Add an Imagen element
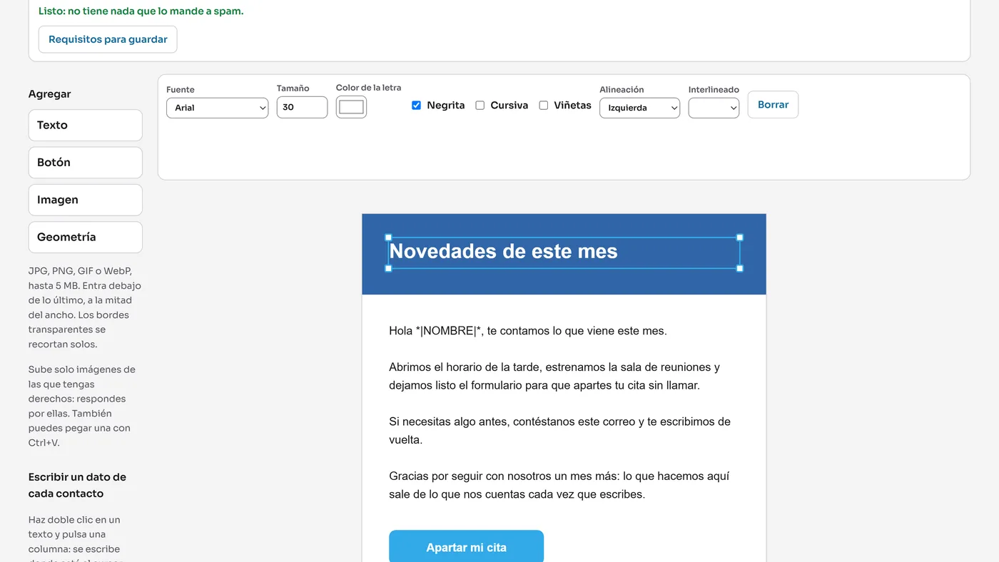The height and width of the screenshot is (562, 999). point(86,200)
